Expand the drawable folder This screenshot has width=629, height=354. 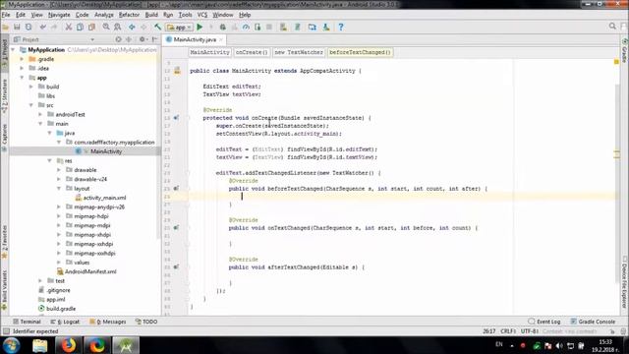click(59, 170)
